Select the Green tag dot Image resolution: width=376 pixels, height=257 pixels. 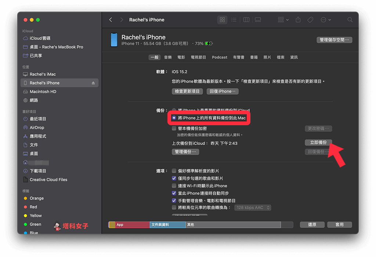click(x=25, y=224)
